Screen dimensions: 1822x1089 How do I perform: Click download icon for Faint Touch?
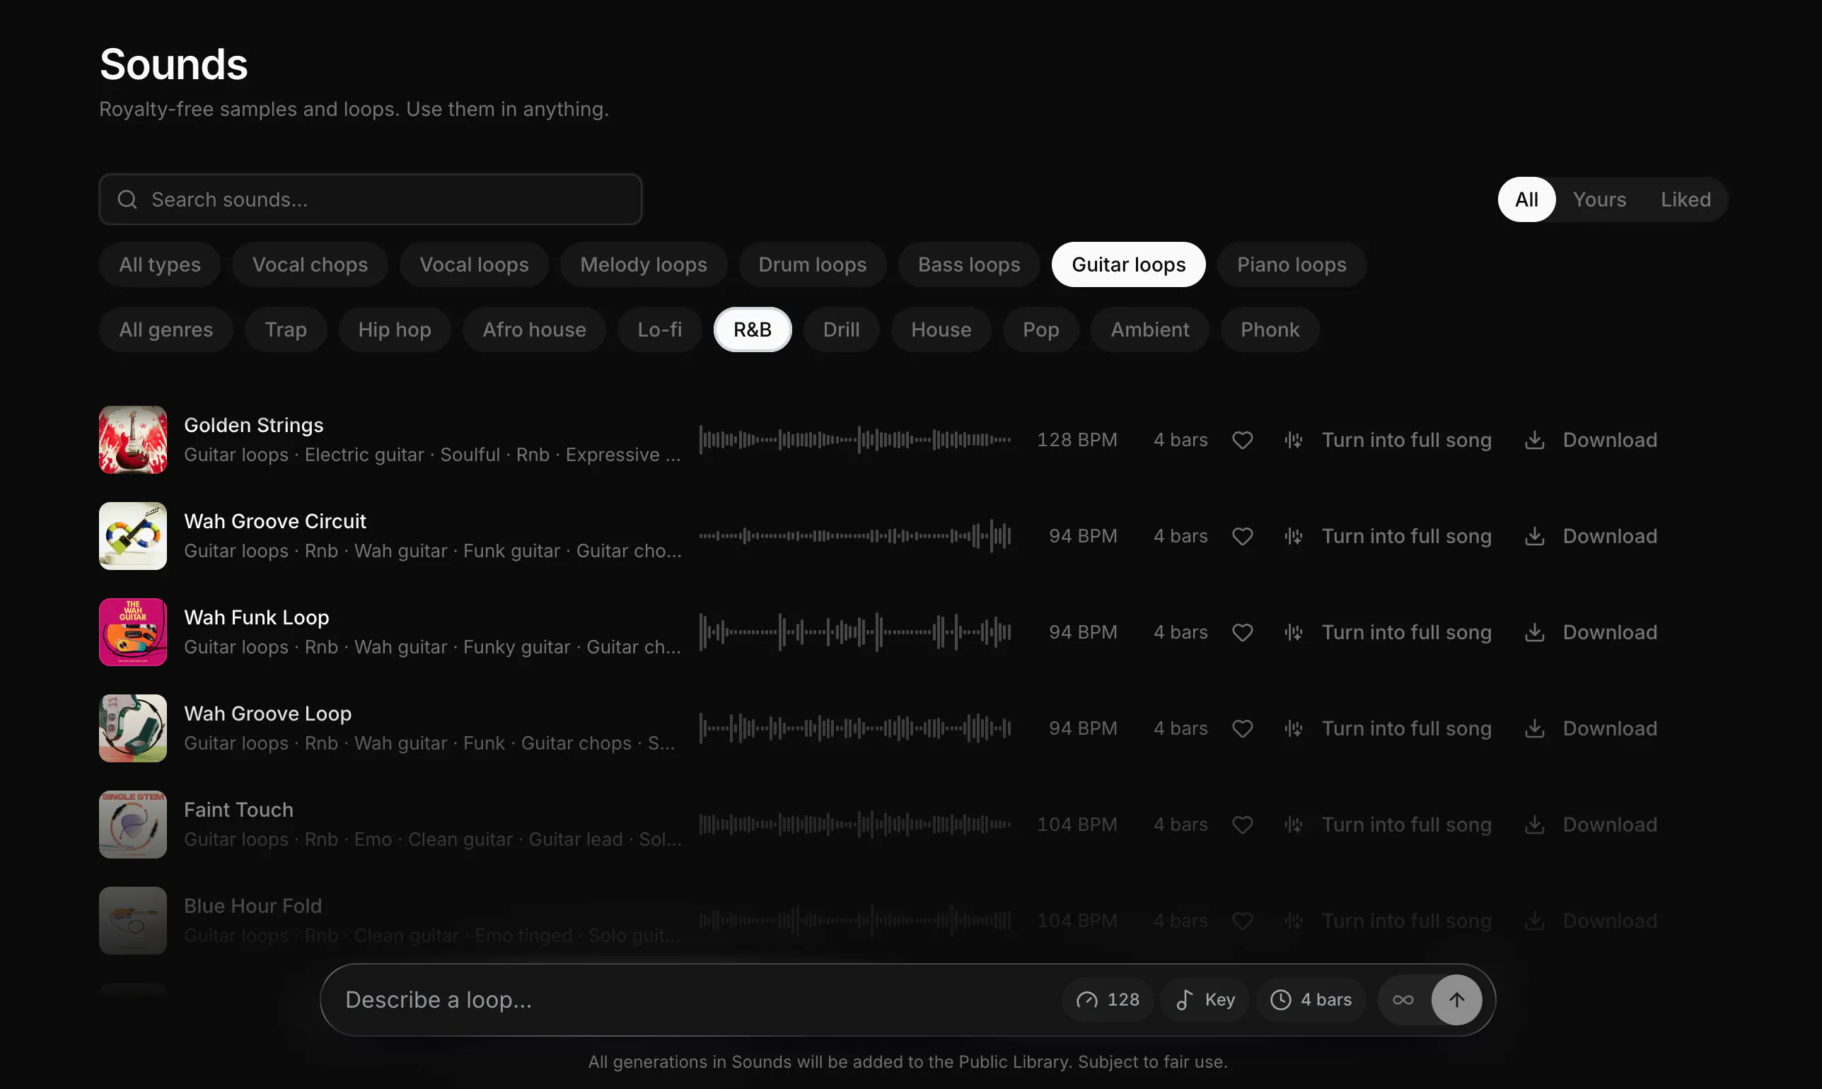pyautogui.click(x=1534, y=825)
